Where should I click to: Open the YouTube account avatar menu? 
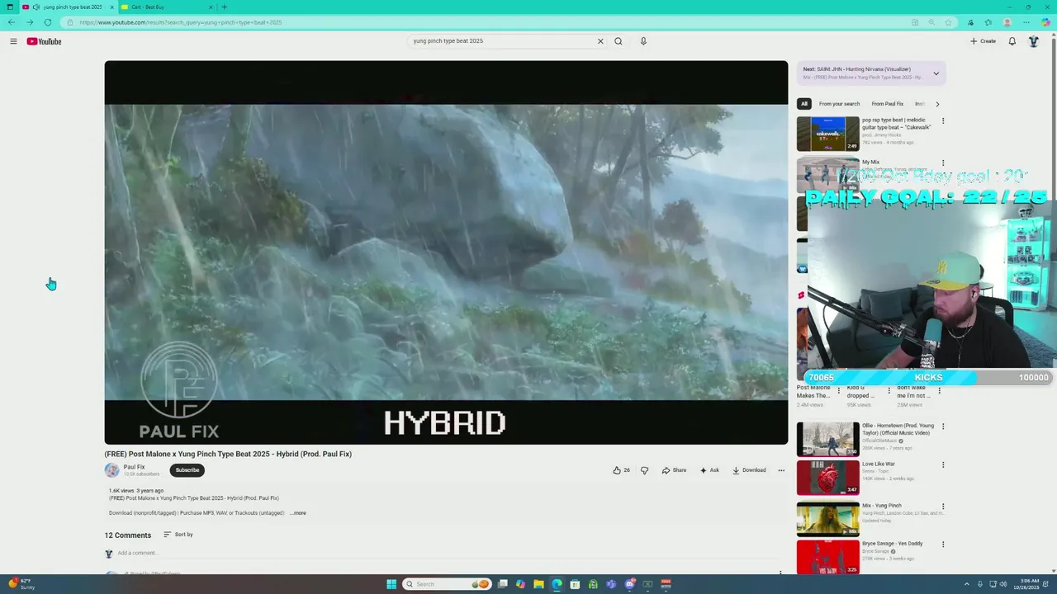(x=1033, y=41)
